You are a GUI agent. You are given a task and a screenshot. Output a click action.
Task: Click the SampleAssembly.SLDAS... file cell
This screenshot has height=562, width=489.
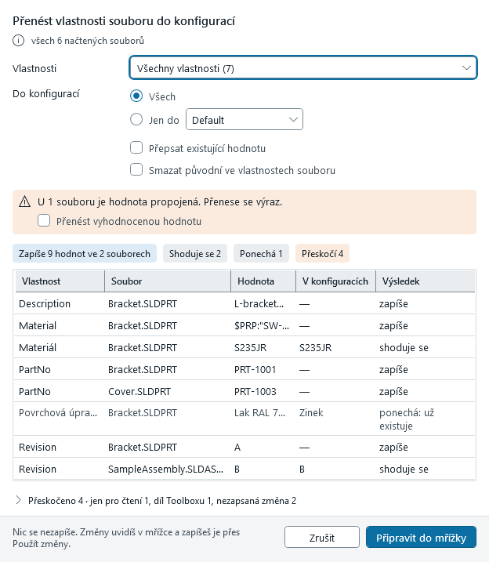pyautogui.click(x=166, y=469)
